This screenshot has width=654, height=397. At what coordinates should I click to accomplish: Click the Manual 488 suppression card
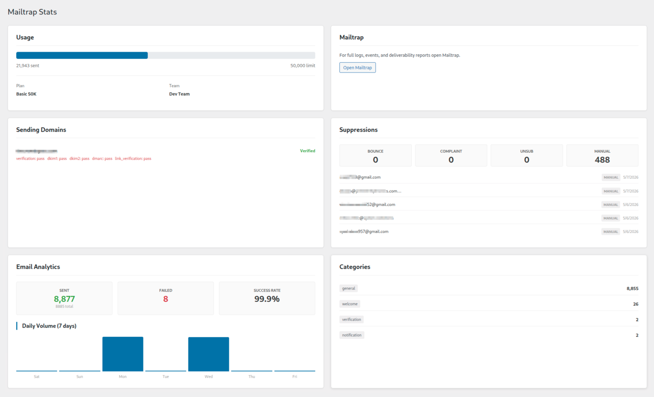(x=602, y=155)
